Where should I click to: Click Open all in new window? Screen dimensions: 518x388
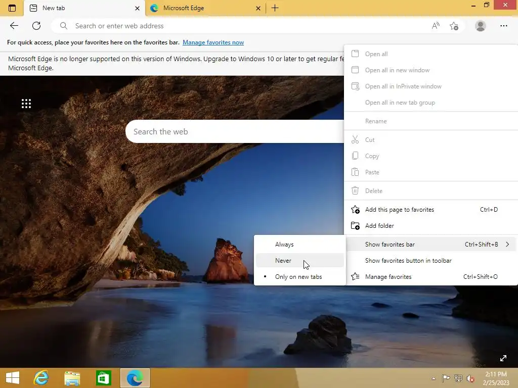pyautogui.click(x=431, y=70)
